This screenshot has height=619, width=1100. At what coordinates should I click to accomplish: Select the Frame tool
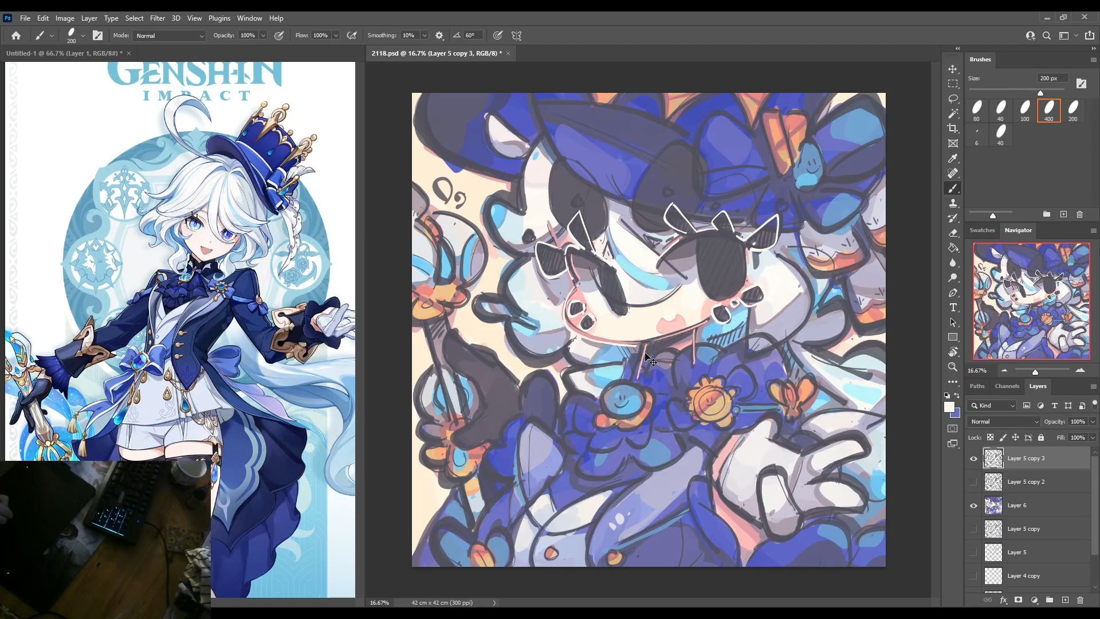tap(953, 143)
